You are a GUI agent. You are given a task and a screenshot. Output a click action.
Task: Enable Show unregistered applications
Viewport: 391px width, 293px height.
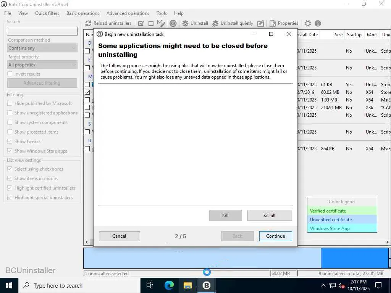[10, 113]
